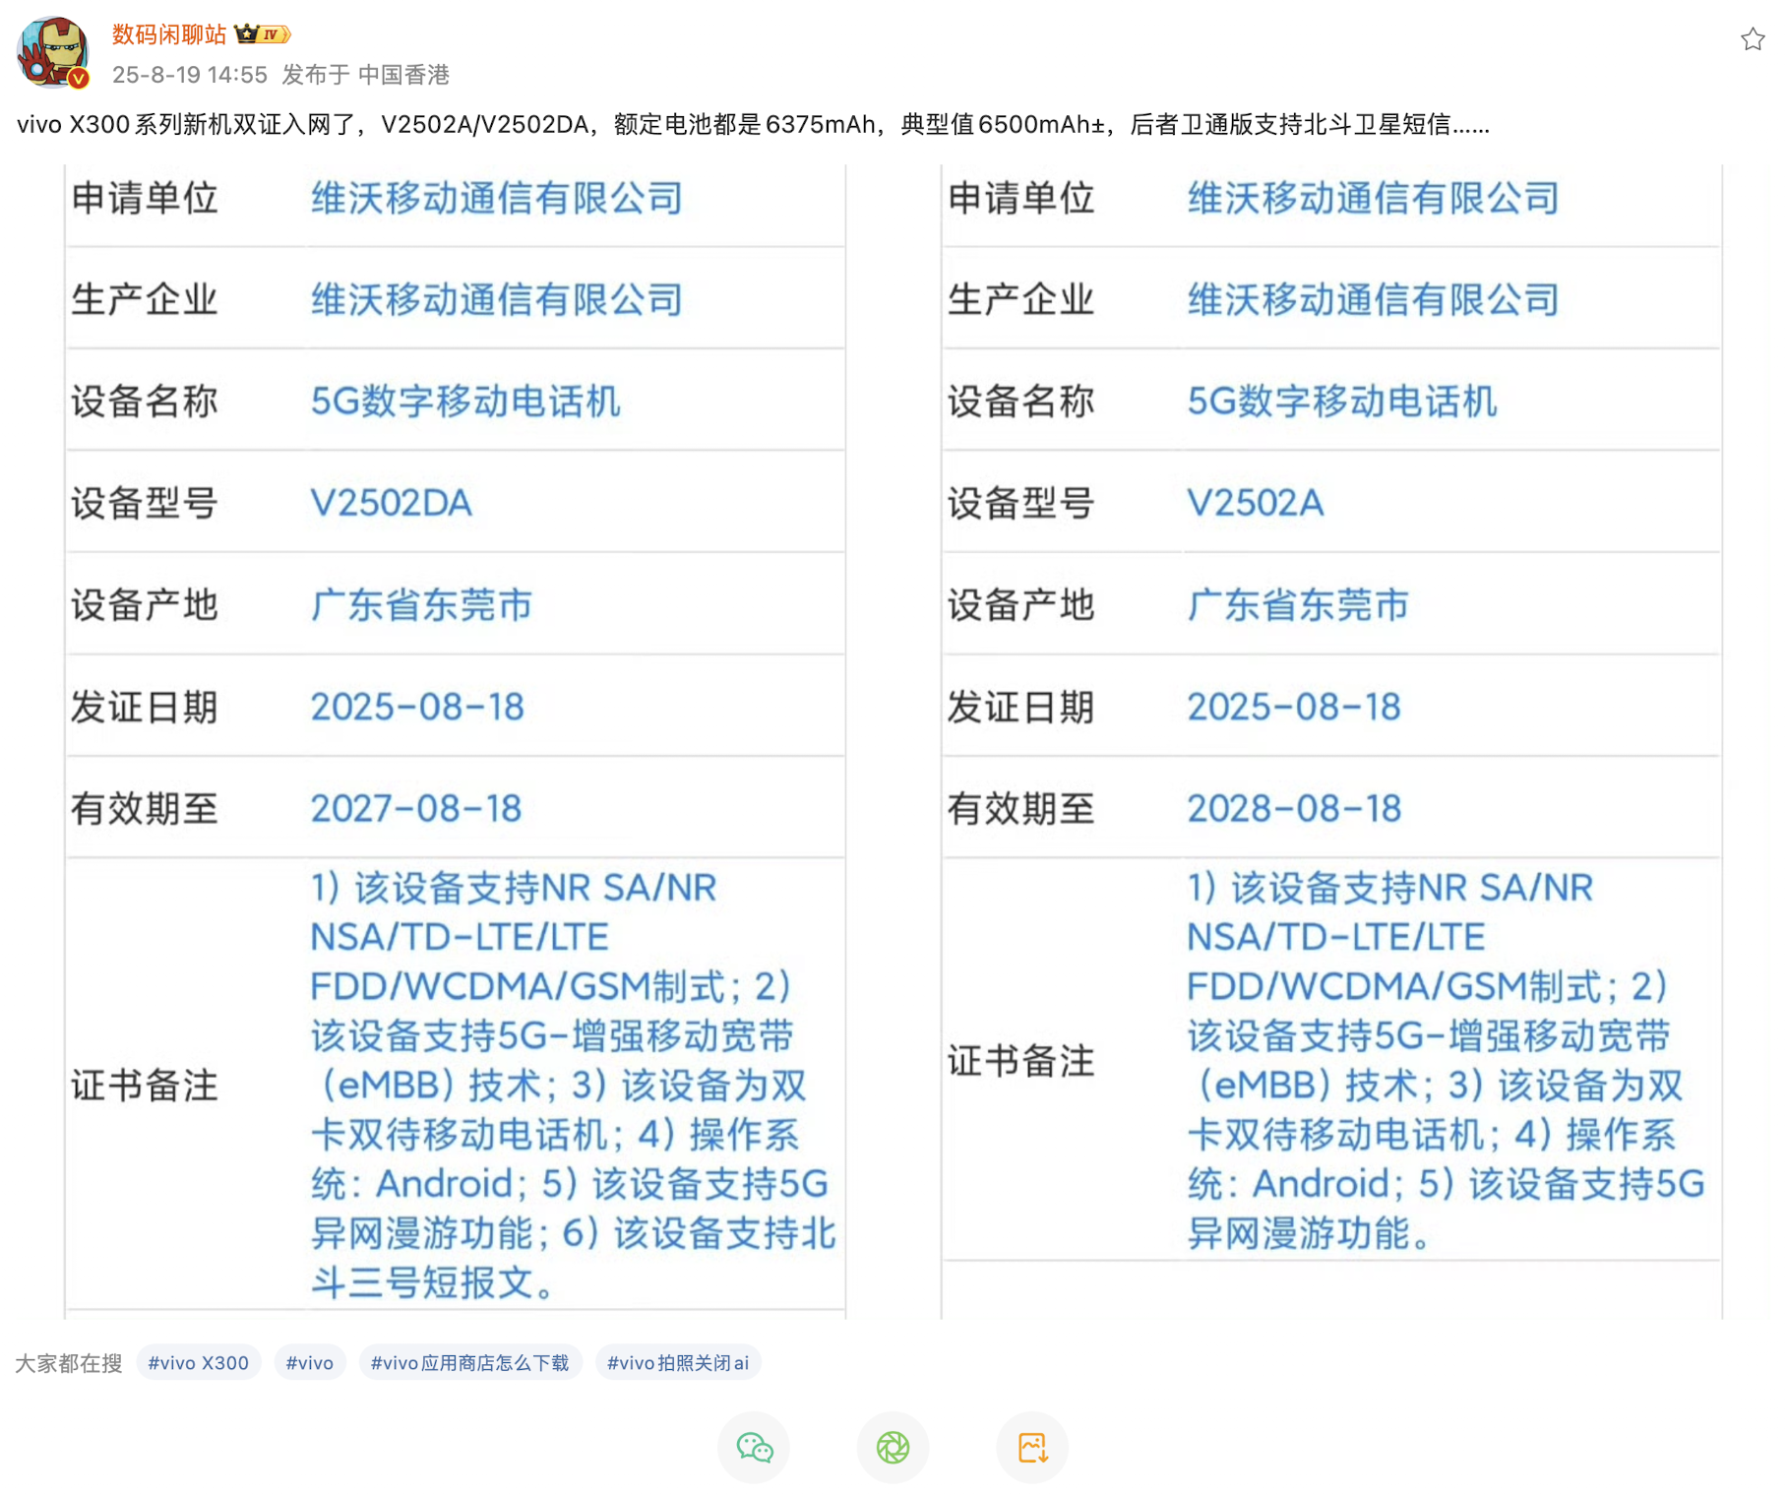Click model number V2502DA in left table
Screen dimensions: 1787x1494
tap(392, 503)
